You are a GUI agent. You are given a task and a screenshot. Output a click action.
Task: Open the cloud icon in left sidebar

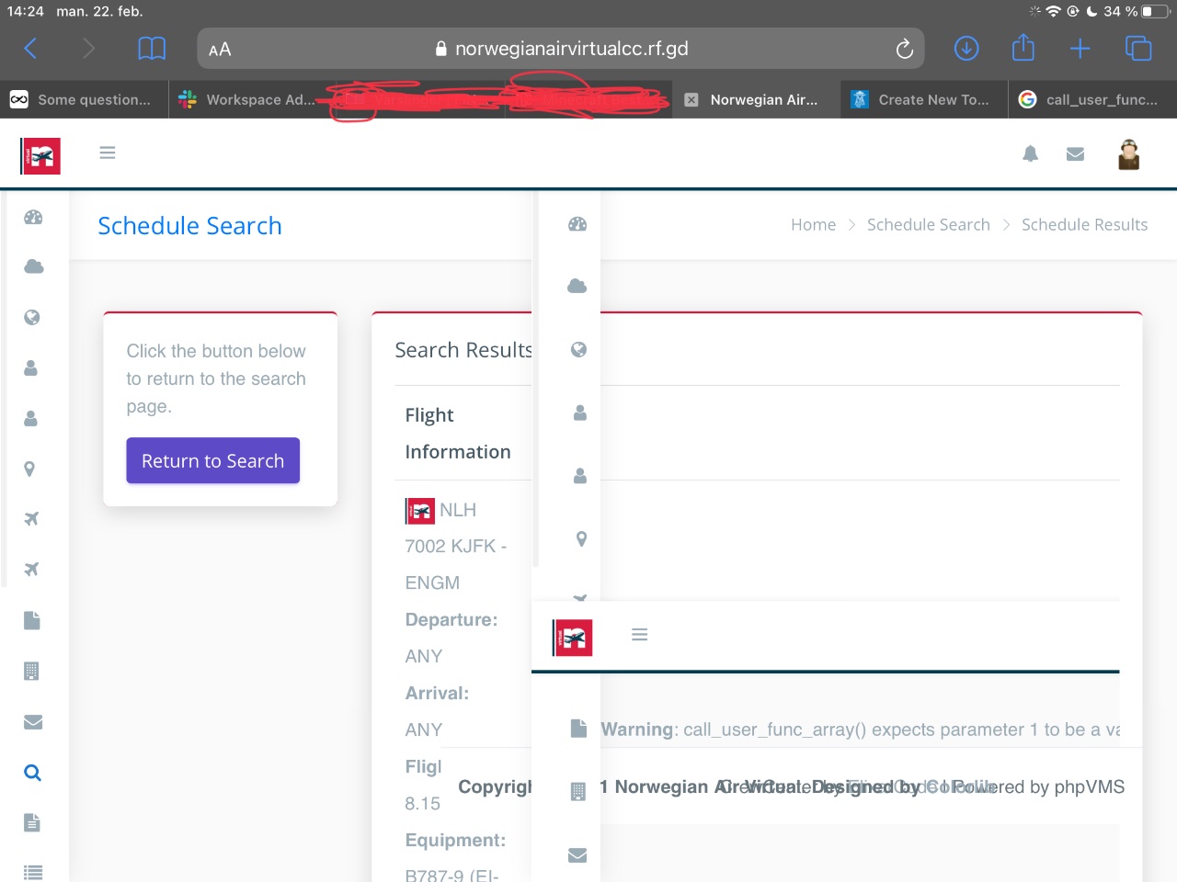point(33,266)
